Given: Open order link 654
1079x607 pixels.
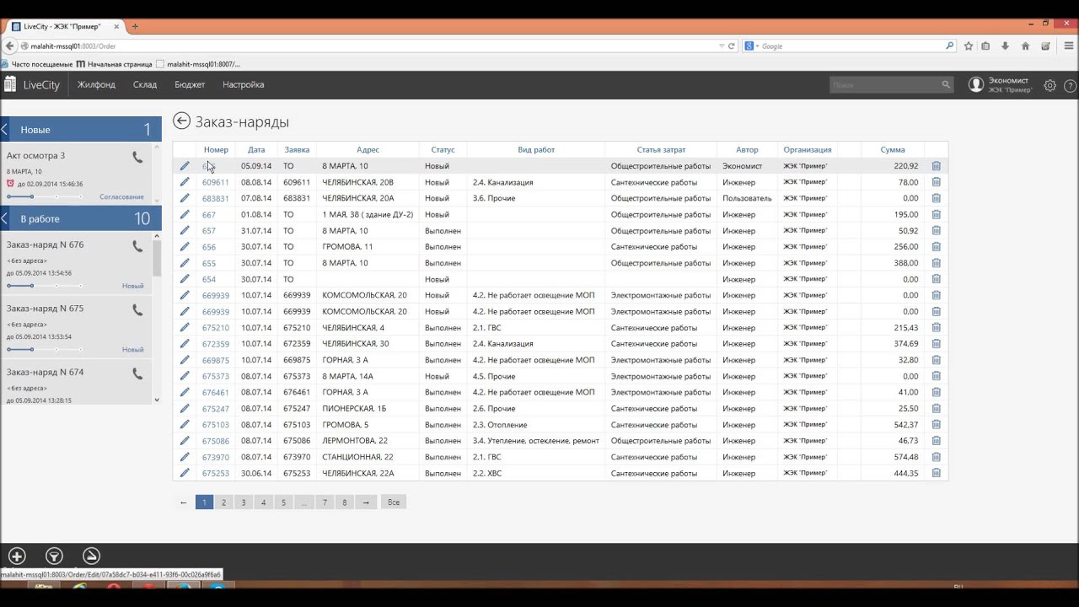Looking at the screenshot, I should coord(209,279).
